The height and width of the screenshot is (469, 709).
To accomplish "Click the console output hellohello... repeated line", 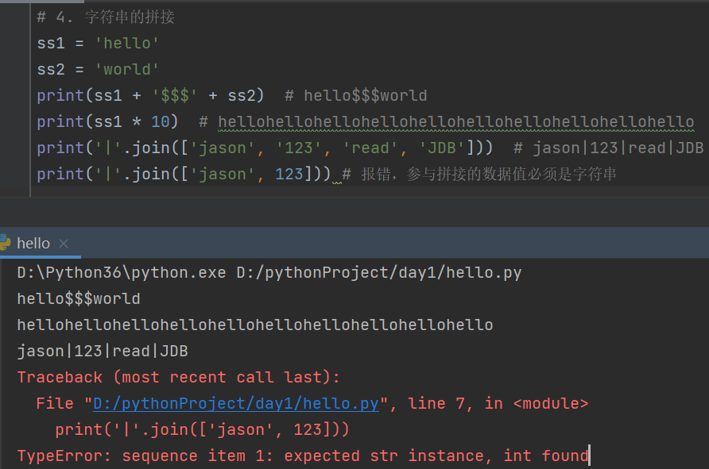I will [255, 325].
